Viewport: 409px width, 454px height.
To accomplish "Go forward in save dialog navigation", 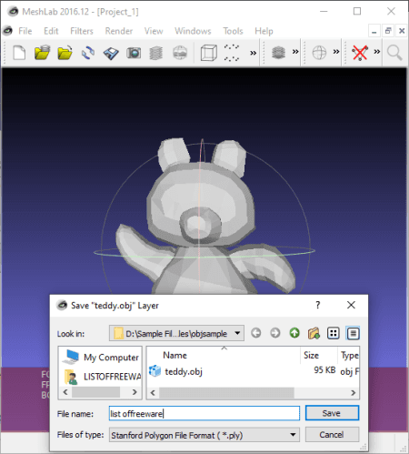I will pos(275,333).
